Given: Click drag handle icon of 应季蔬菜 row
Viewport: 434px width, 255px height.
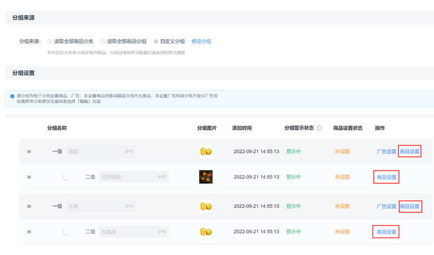Looking at the screenshot, I should [x=29, y=177].
